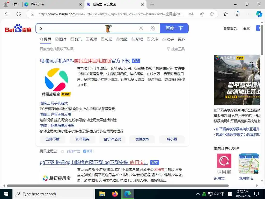Reload the page with refresh icon
The height and width of the screenshot is (199, 265).
coord(19,14)
